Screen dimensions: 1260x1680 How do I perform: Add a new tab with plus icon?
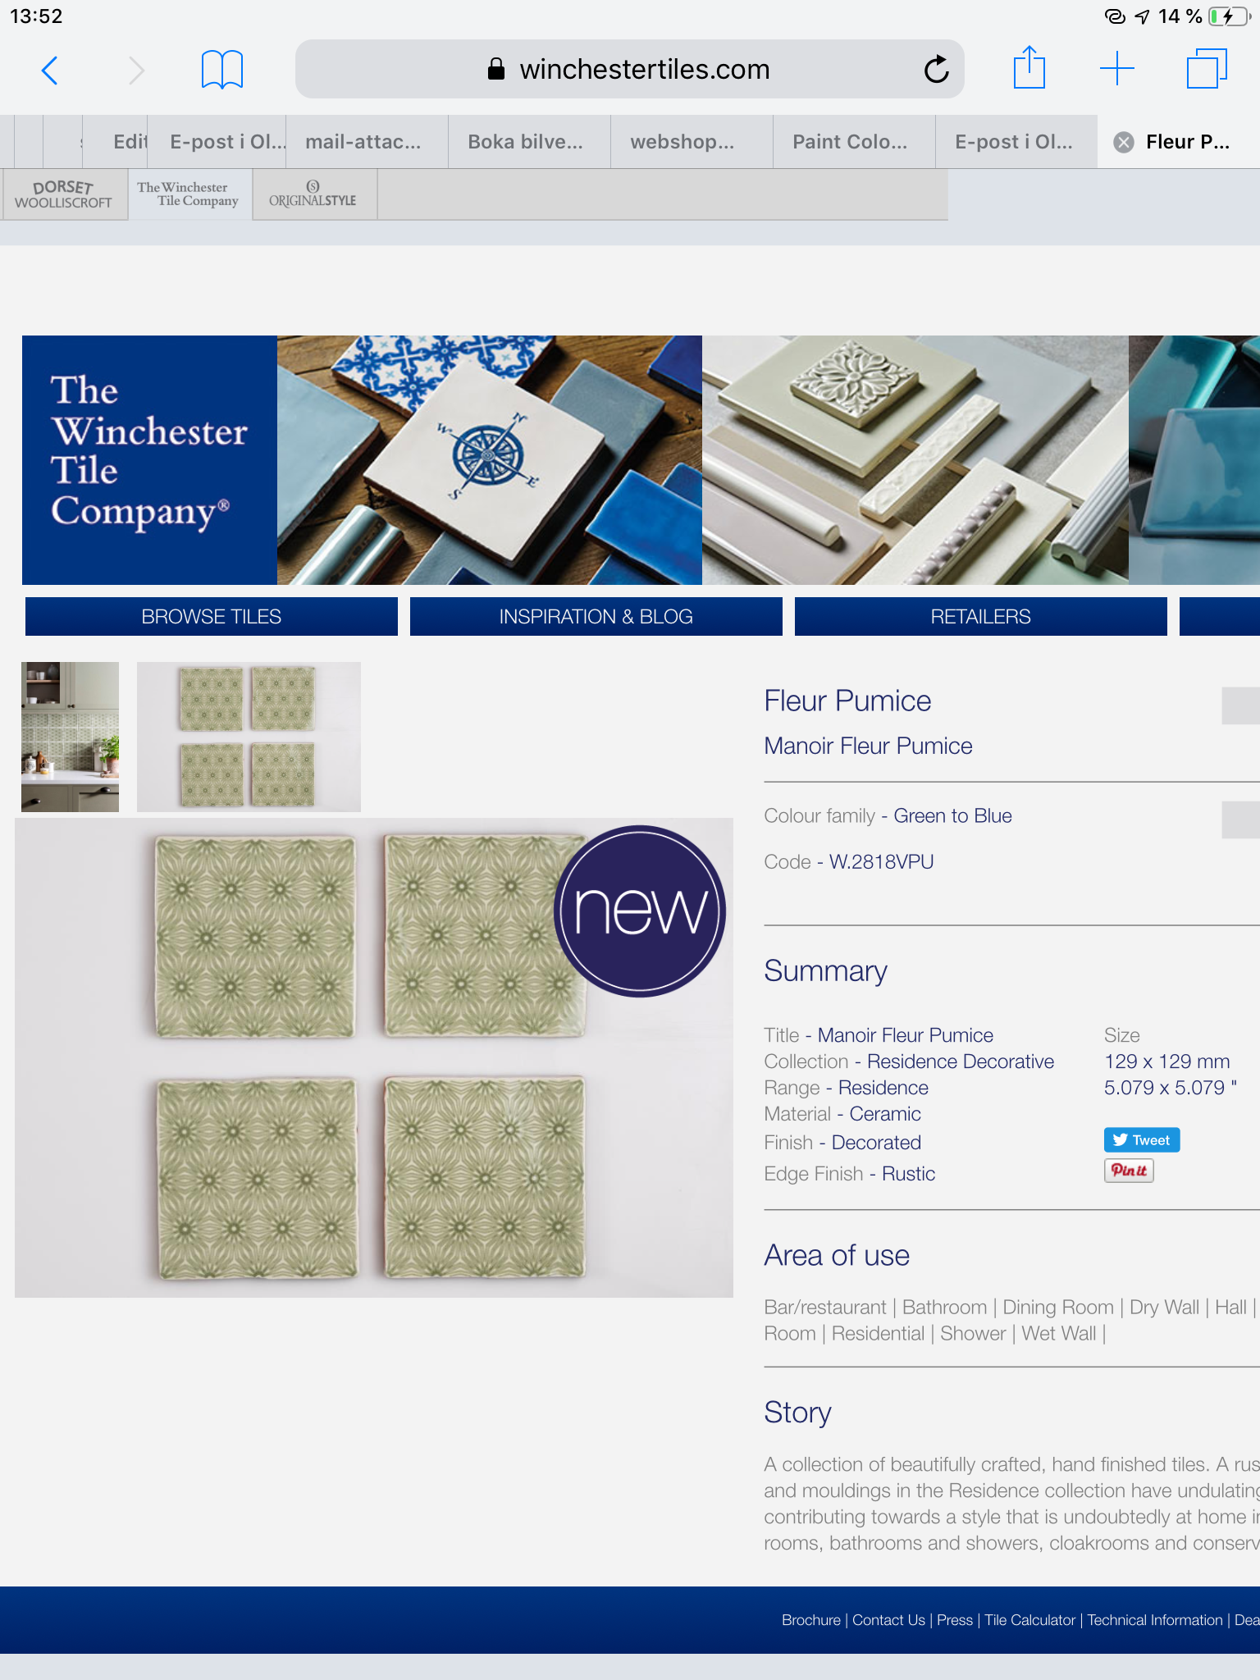(1116, 68)
